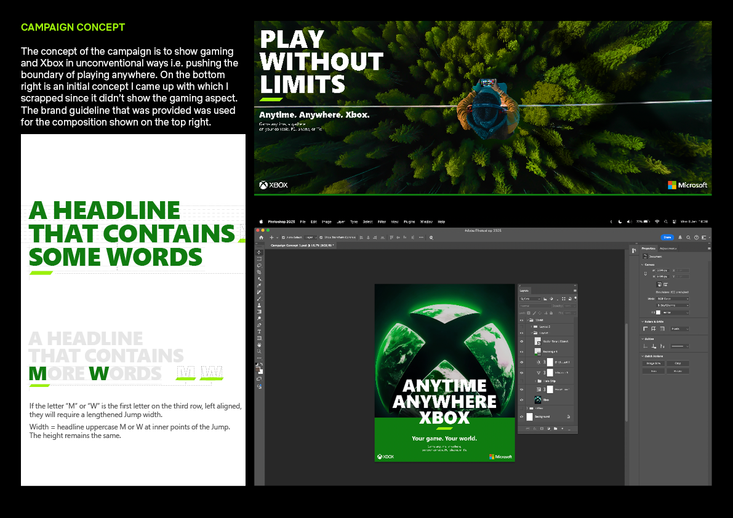Toggle the layer filter switch in Layers panel
733x518 pixels.
click(575, 298)
